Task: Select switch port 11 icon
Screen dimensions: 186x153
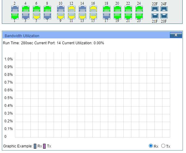Action: [x=72, y=16]
